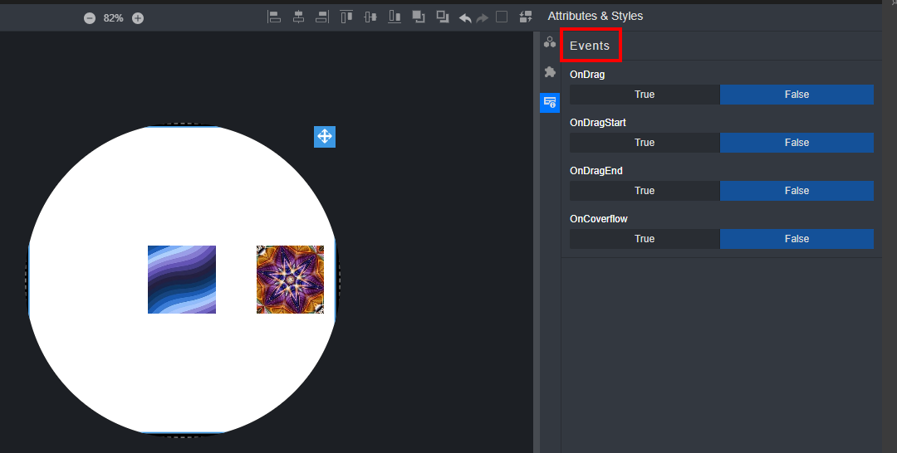The image size is (897, 453).
Task: Undo the last action
Action: pyautogui.click(x=465, y=17)
